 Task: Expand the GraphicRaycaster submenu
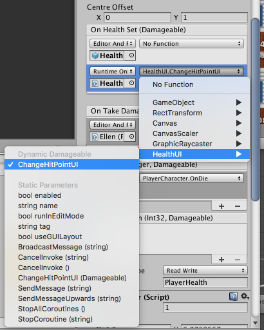[194, 144]
